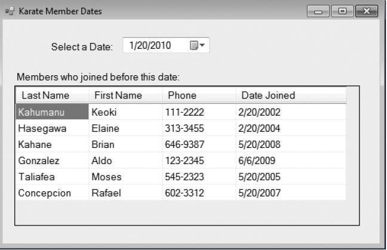The width and height of the screenshot is (387, 250).
Task: Select the Concepcion last name cell
Action: [x=52, y=193]
